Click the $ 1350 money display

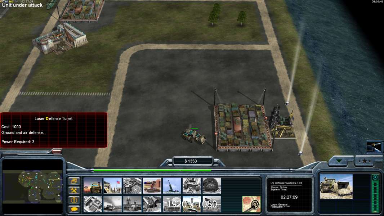(x=191, y=161)
